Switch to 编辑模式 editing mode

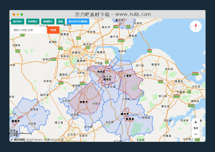coord(48,21)
